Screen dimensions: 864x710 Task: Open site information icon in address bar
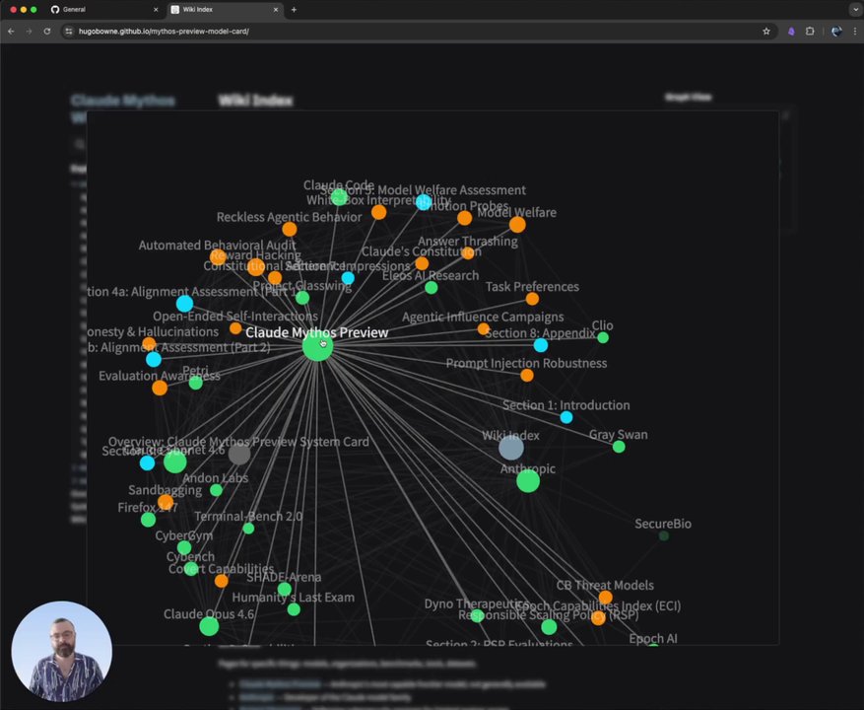(x=68, y=32)
